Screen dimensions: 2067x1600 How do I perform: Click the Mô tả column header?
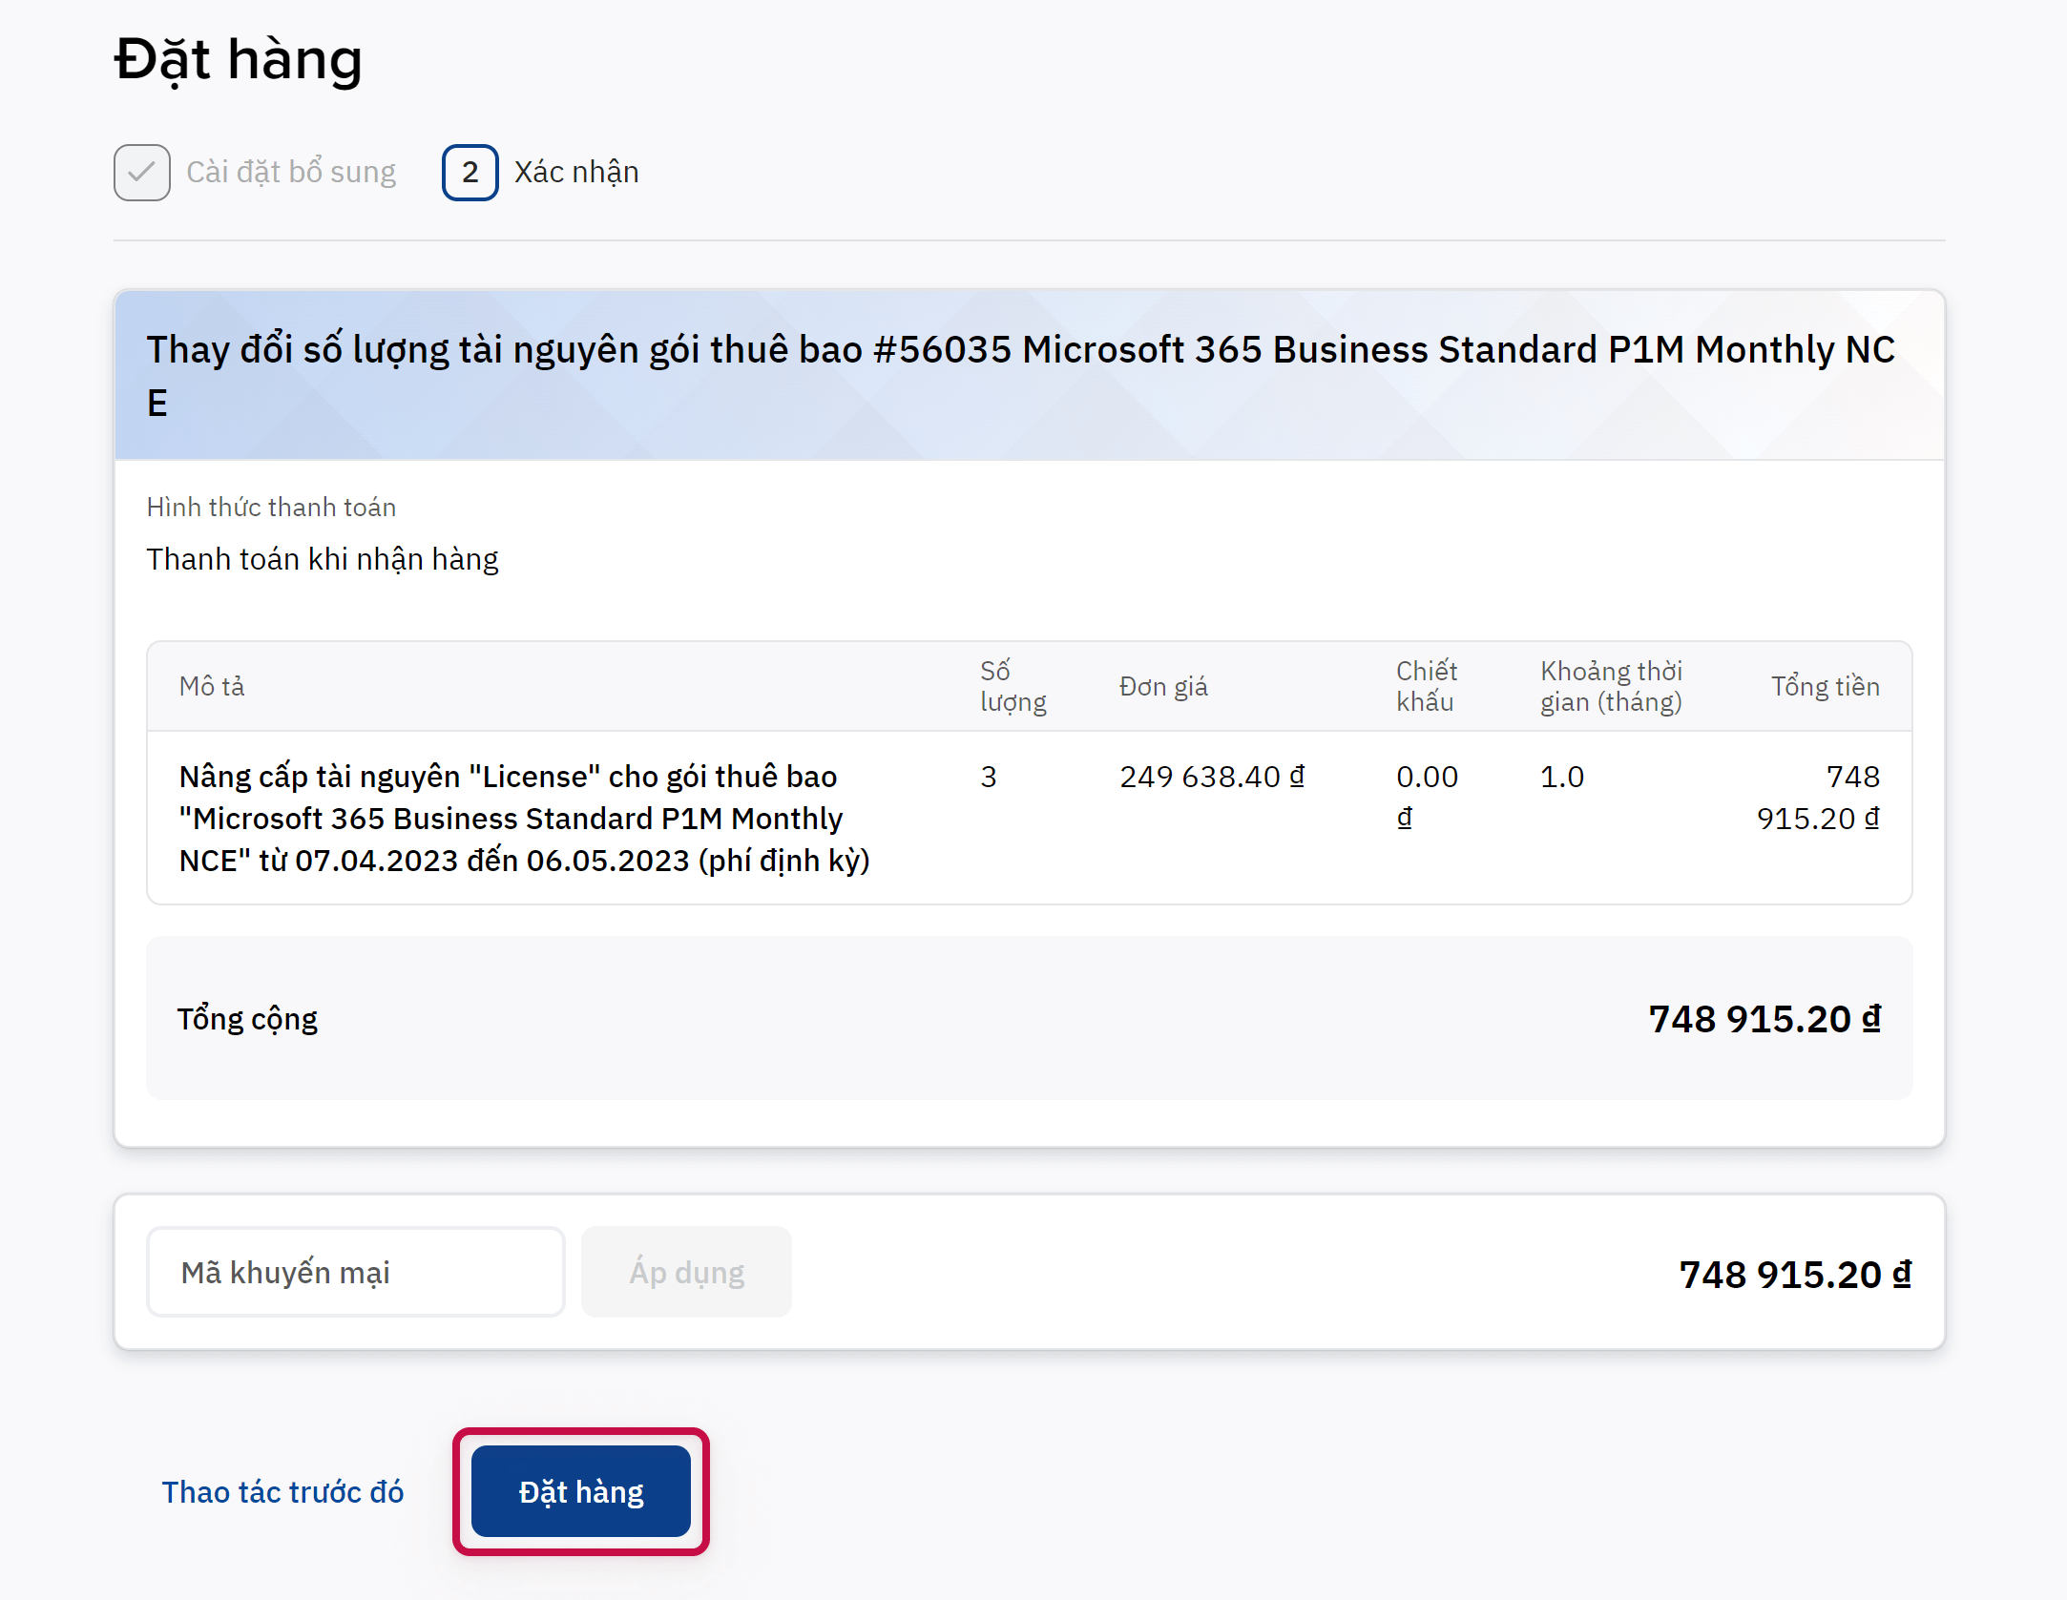[x=212, y=686]
